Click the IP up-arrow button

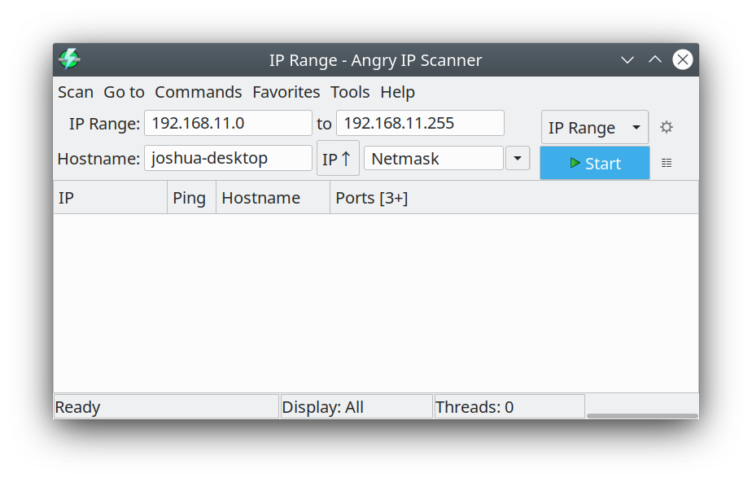coord(338,158)
